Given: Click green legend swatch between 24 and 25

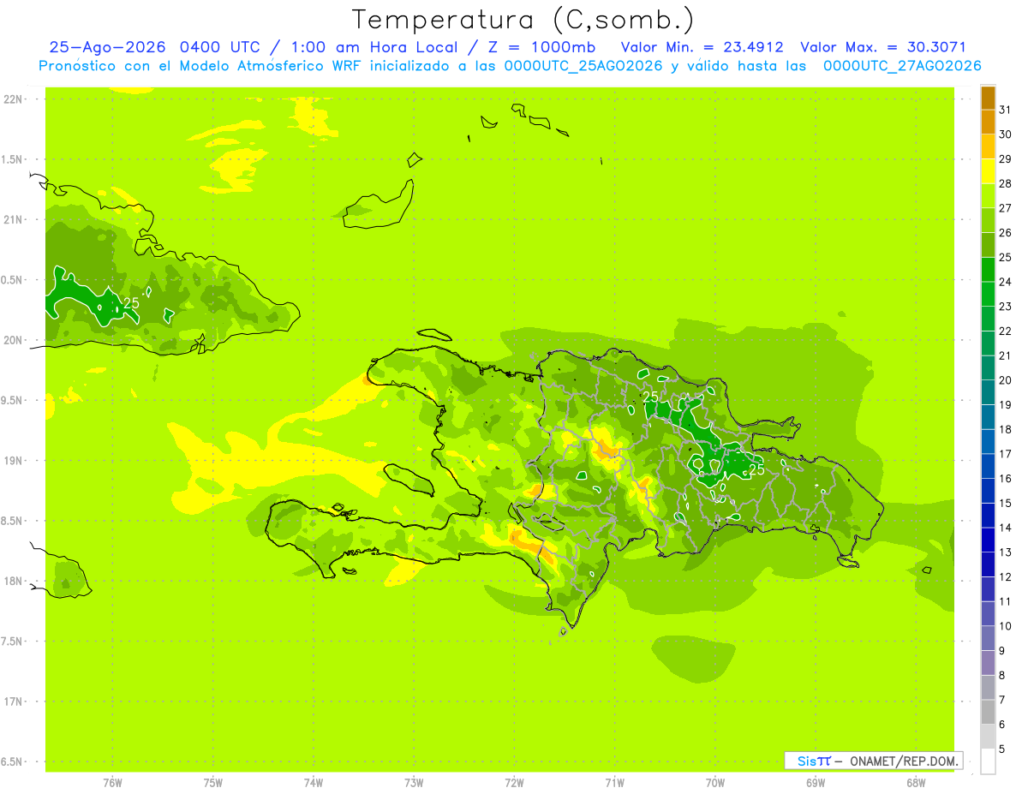Looking at the screenshot, I should coord(988,270).
